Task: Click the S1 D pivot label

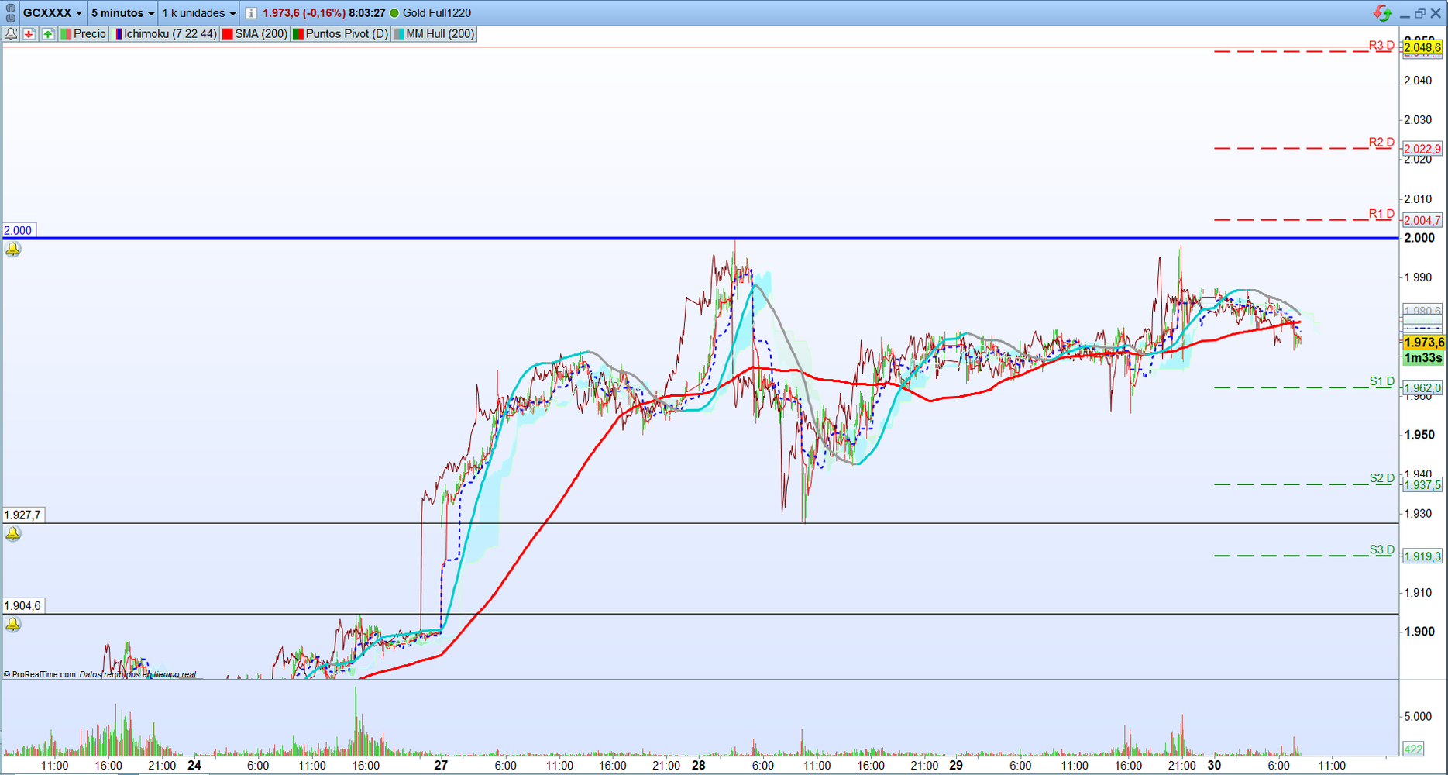Action: pyautogui.click(x=1381, y=381)
